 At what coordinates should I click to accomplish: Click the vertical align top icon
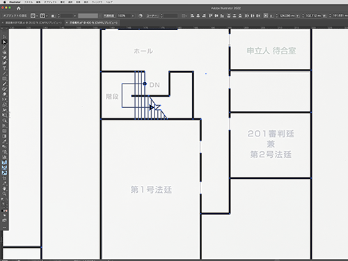coord(211,16)
